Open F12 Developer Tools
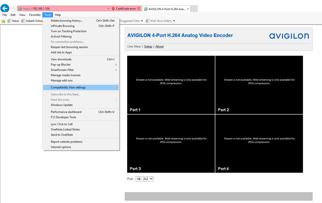Viewport: 322px width, 203px height. point(81,117)
